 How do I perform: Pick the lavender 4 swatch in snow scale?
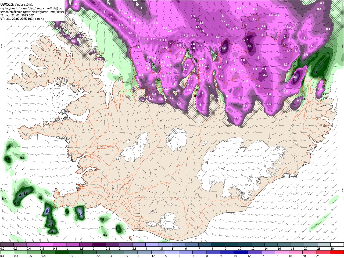[x=152, y=245]
